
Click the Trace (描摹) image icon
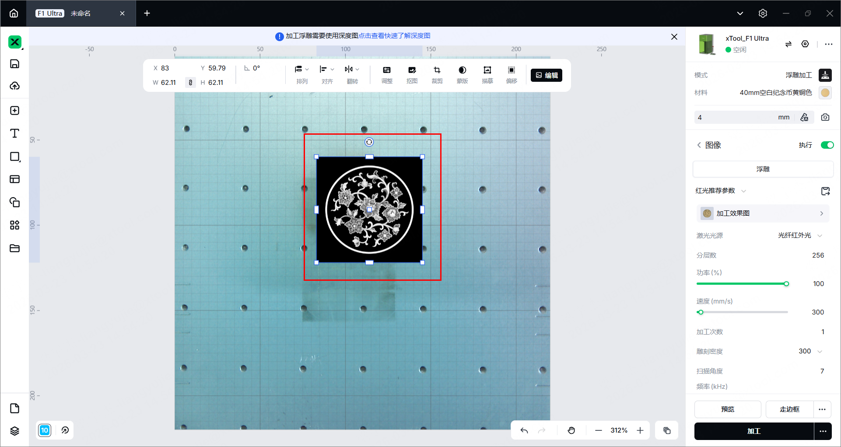487,75
